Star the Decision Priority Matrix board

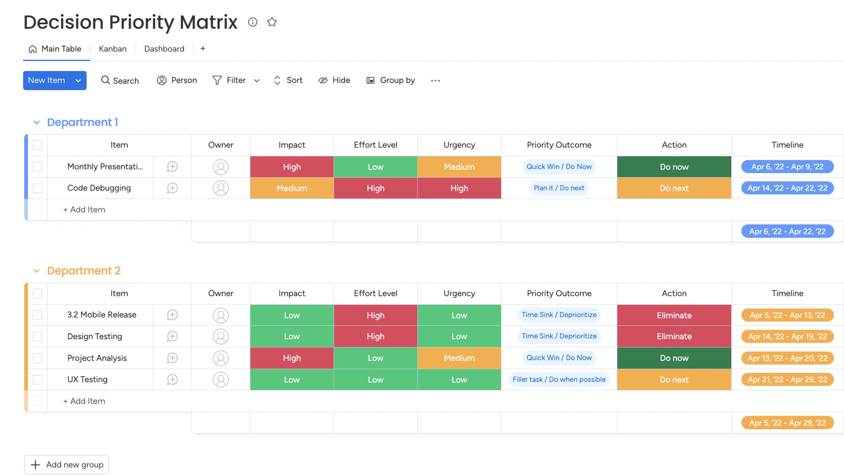tap(272, 22)
